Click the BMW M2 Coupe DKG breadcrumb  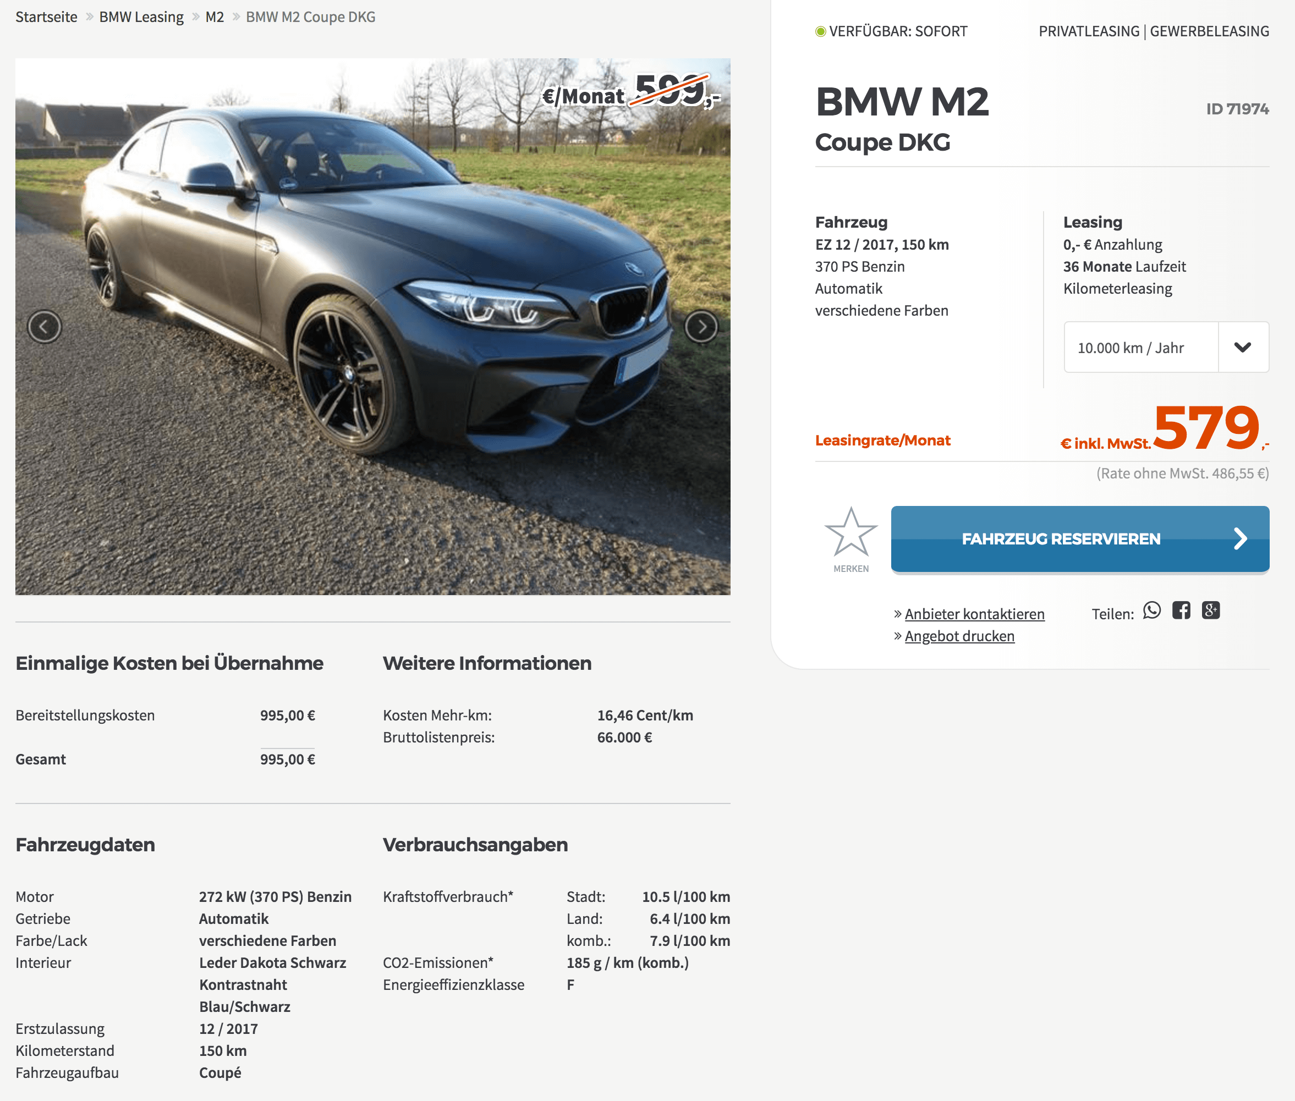311,17
